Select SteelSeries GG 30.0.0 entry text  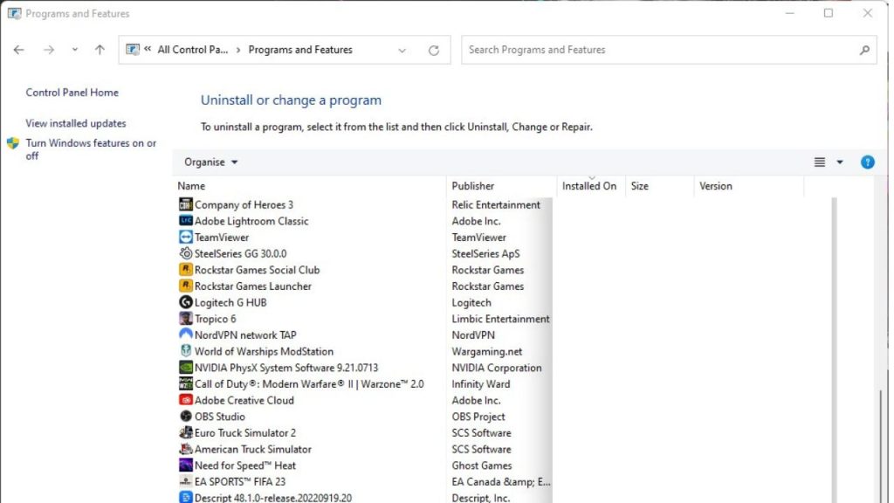pyautogui.click(x=241, y=253)
